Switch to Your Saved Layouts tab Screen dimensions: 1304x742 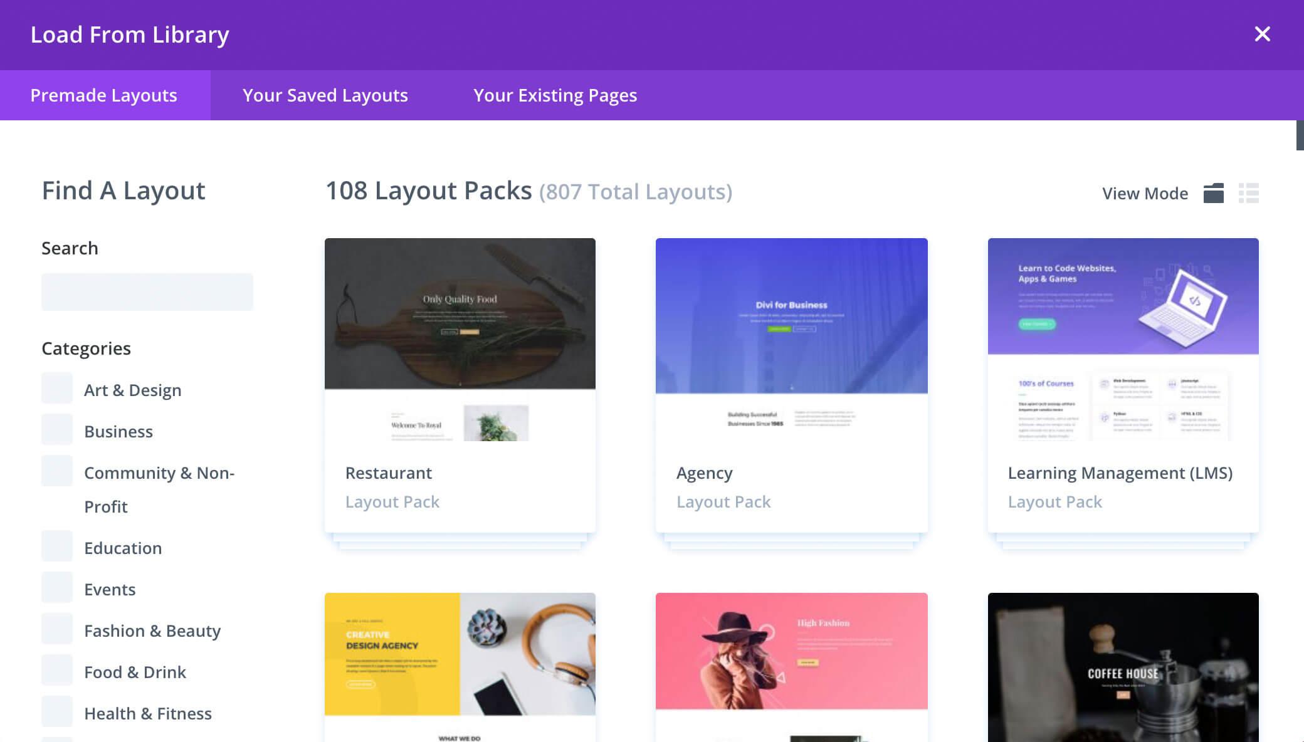pos(325,95)
